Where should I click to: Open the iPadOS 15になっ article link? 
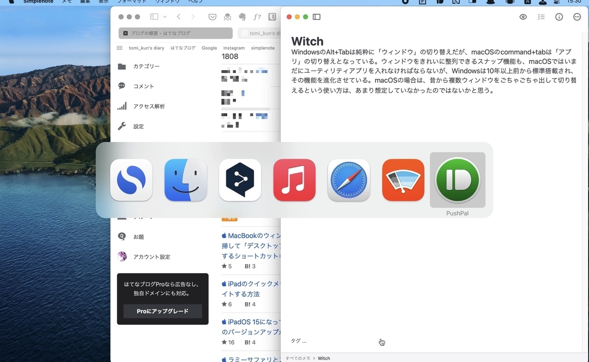pyautogui.click(x=251, y=327)
